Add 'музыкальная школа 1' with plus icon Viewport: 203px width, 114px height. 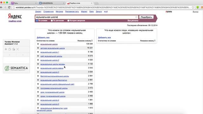38,52
